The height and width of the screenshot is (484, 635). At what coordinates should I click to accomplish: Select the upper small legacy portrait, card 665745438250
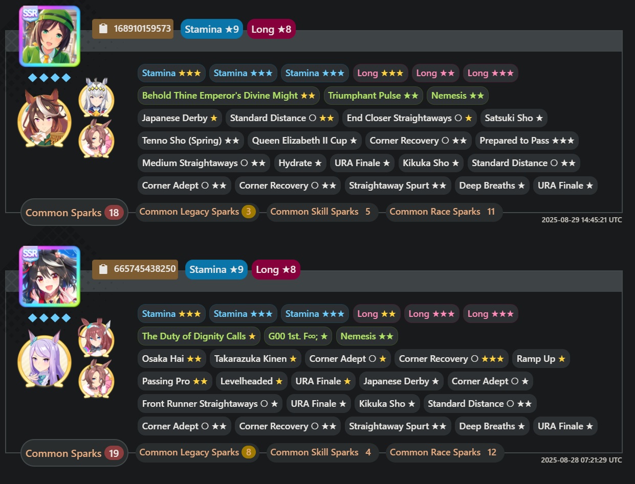coord(96,337)
